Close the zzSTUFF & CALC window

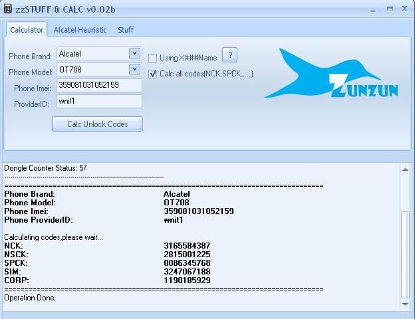point(404,9)
